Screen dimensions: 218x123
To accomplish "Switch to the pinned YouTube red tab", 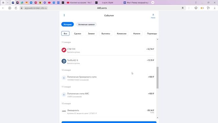I will coord(49,2).
